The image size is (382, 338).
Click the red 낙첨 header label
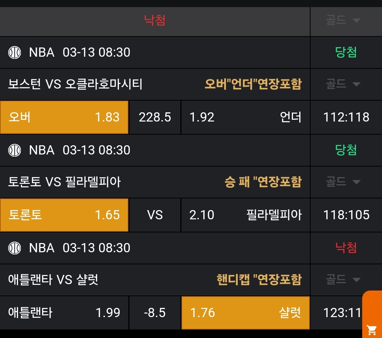pos(155,20)
